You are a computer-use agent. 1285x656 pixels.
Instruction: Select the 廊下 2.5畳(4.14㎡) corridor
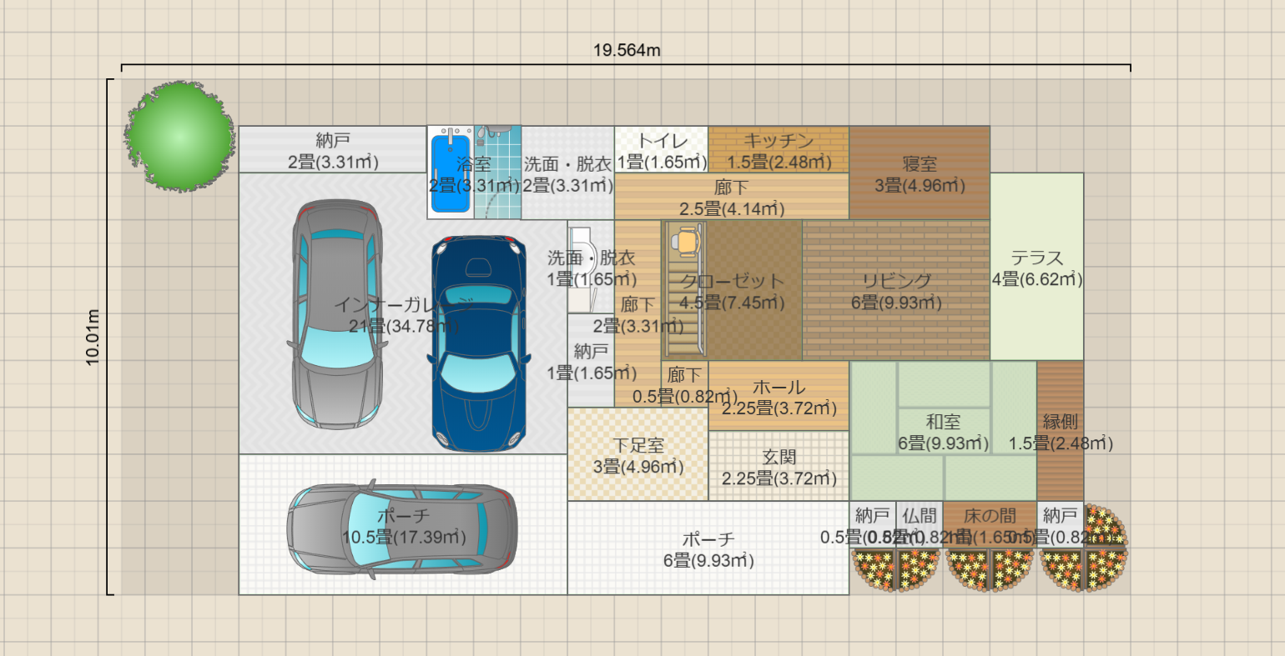732,196
